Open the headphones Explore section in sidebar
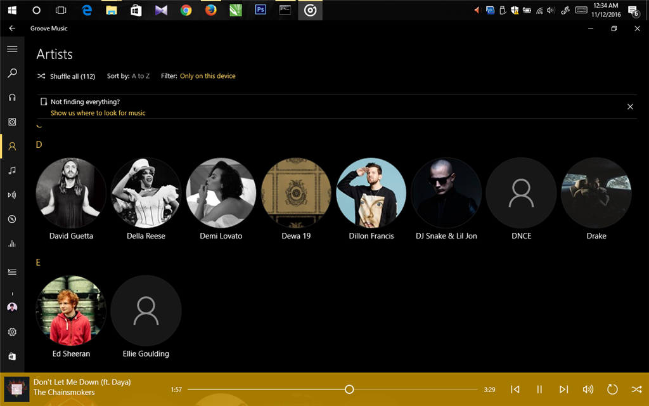 [x=12, y=97]
